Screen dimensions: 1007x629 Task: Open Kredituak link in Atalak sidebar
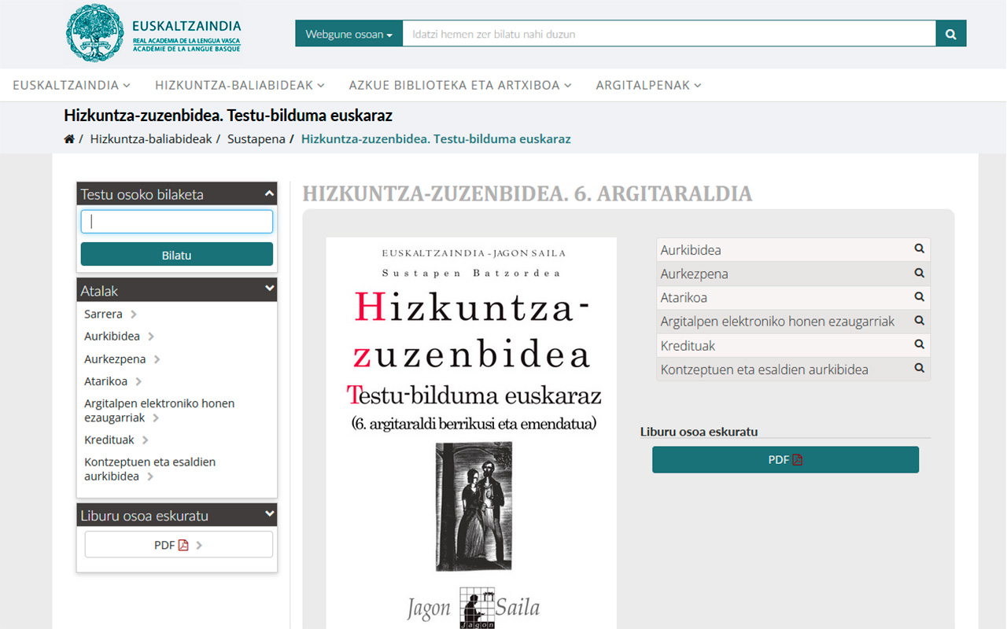(x=109, y=440)
